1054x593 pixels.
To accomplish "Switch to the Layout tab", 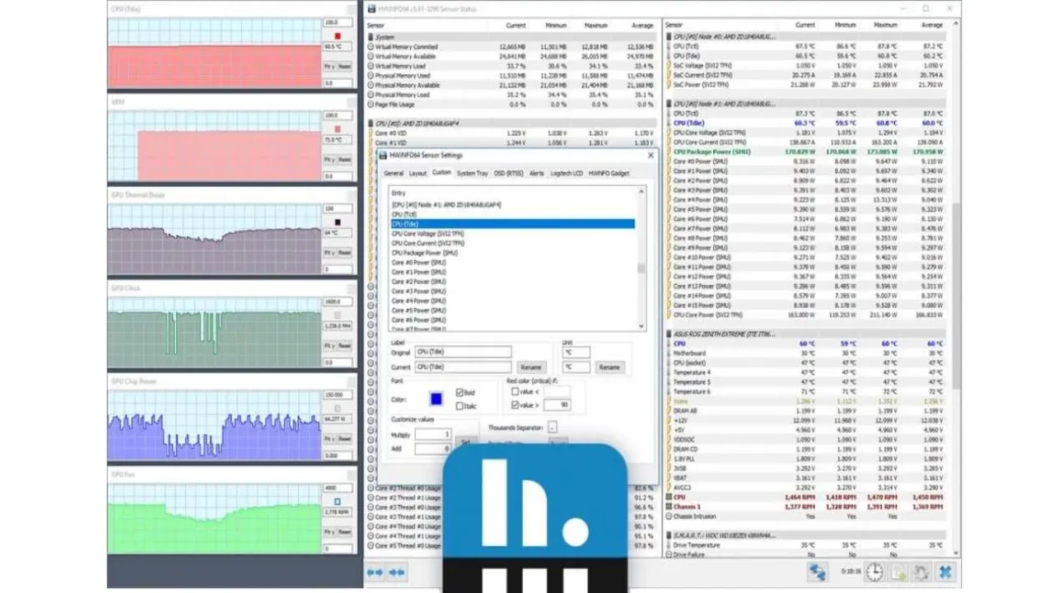I will tap(417, 173).
